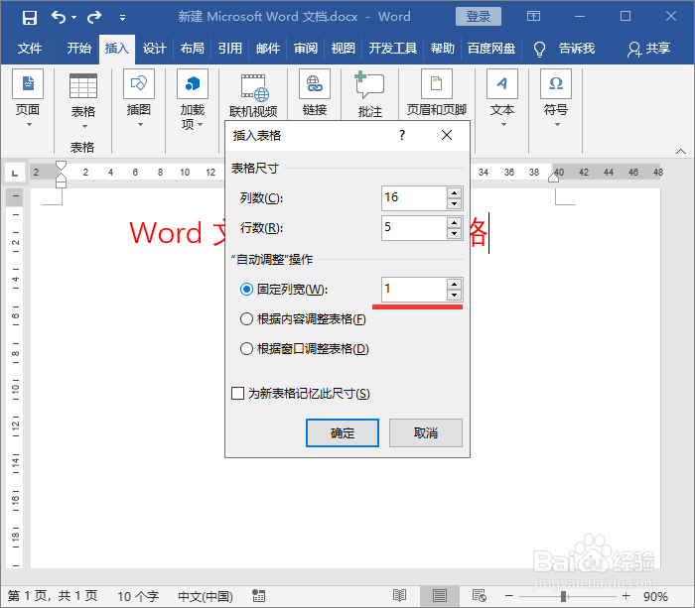Click the 取消 cancel button
This screenshot has height=608, width=695.
[426, 432]
